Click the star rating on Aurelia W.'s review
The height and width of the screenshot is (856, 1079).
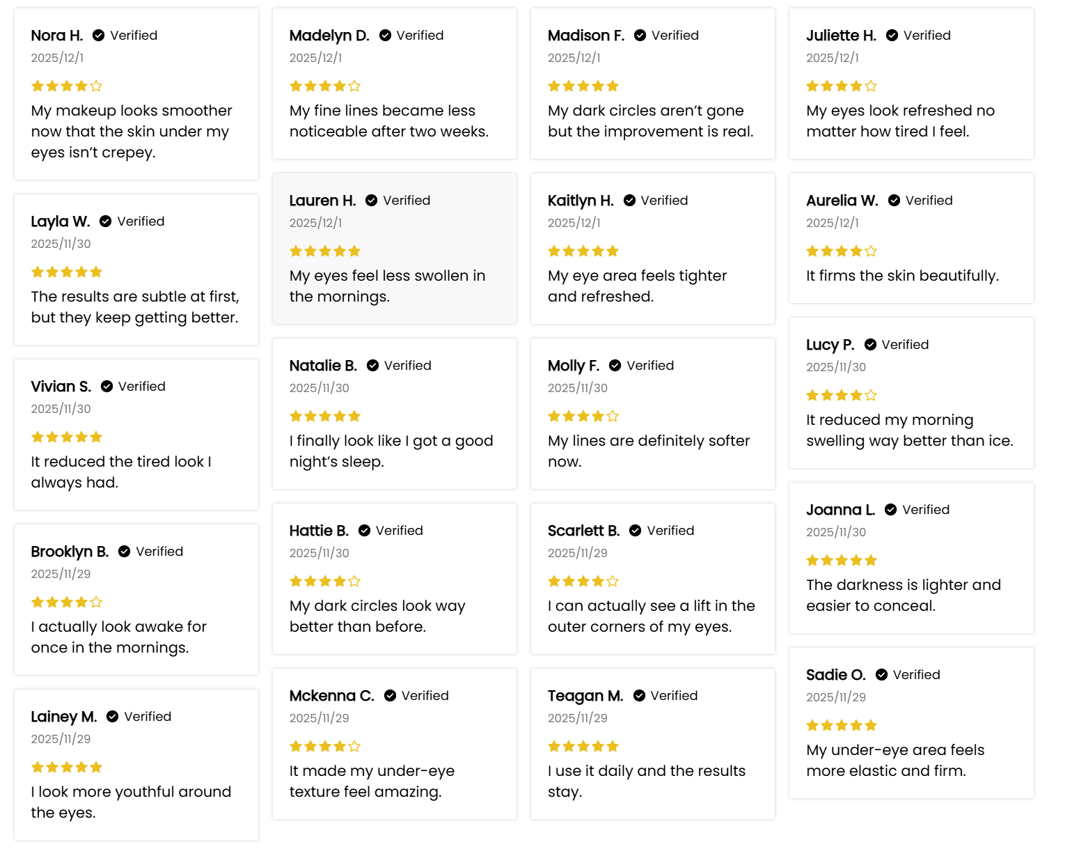point(841,251)
